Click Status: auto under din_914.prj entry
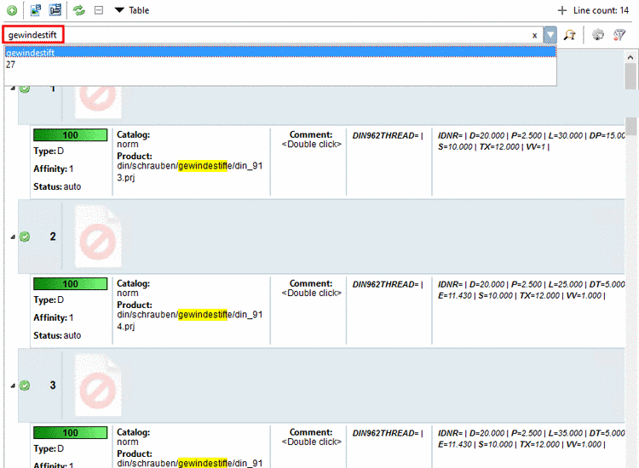Screen dimensions: 639x468 click(x=57, y=335)
